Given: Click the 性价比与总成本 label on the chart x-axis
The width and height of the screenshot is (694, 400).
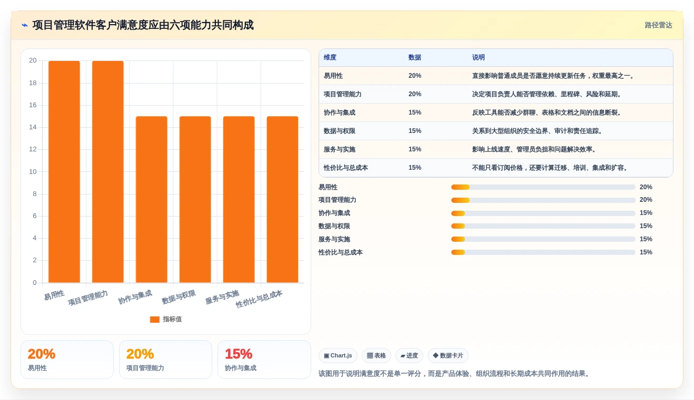Looking at the screenshot, I should pos(259,299).
